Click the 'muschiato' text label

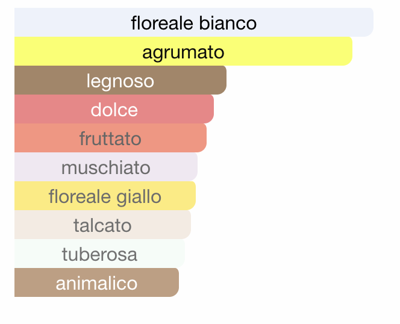tap(106, 167)
